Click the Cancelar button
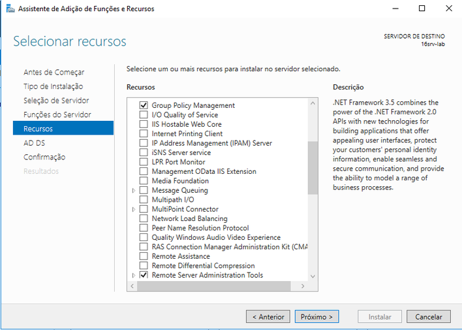Screen dimensions: 462x330 tap(429, 317)
